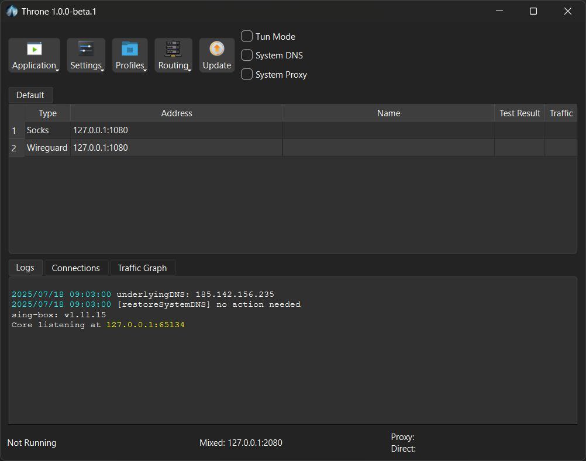Select the Socks profile row
The image size is (586, 461).
pyautogui.click(x=38, y=130)
